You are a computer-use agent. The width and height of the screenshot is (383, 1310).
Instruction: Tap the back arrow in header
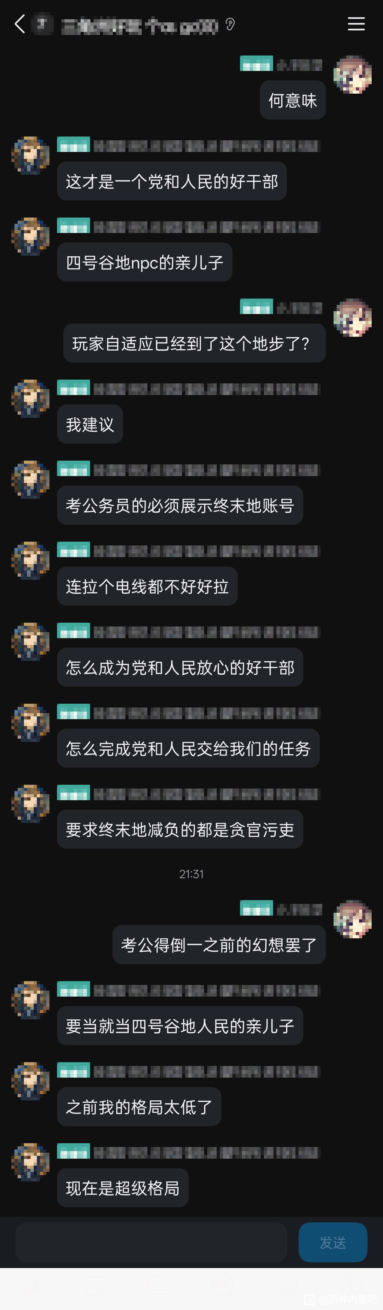(20, 24)
